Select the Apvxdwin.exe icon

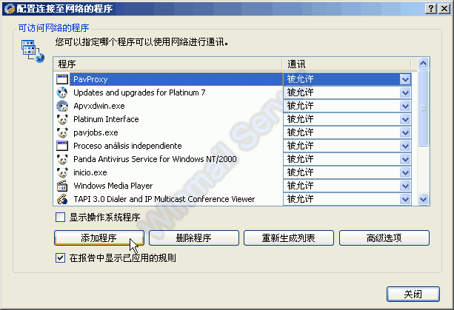(62, 106)
